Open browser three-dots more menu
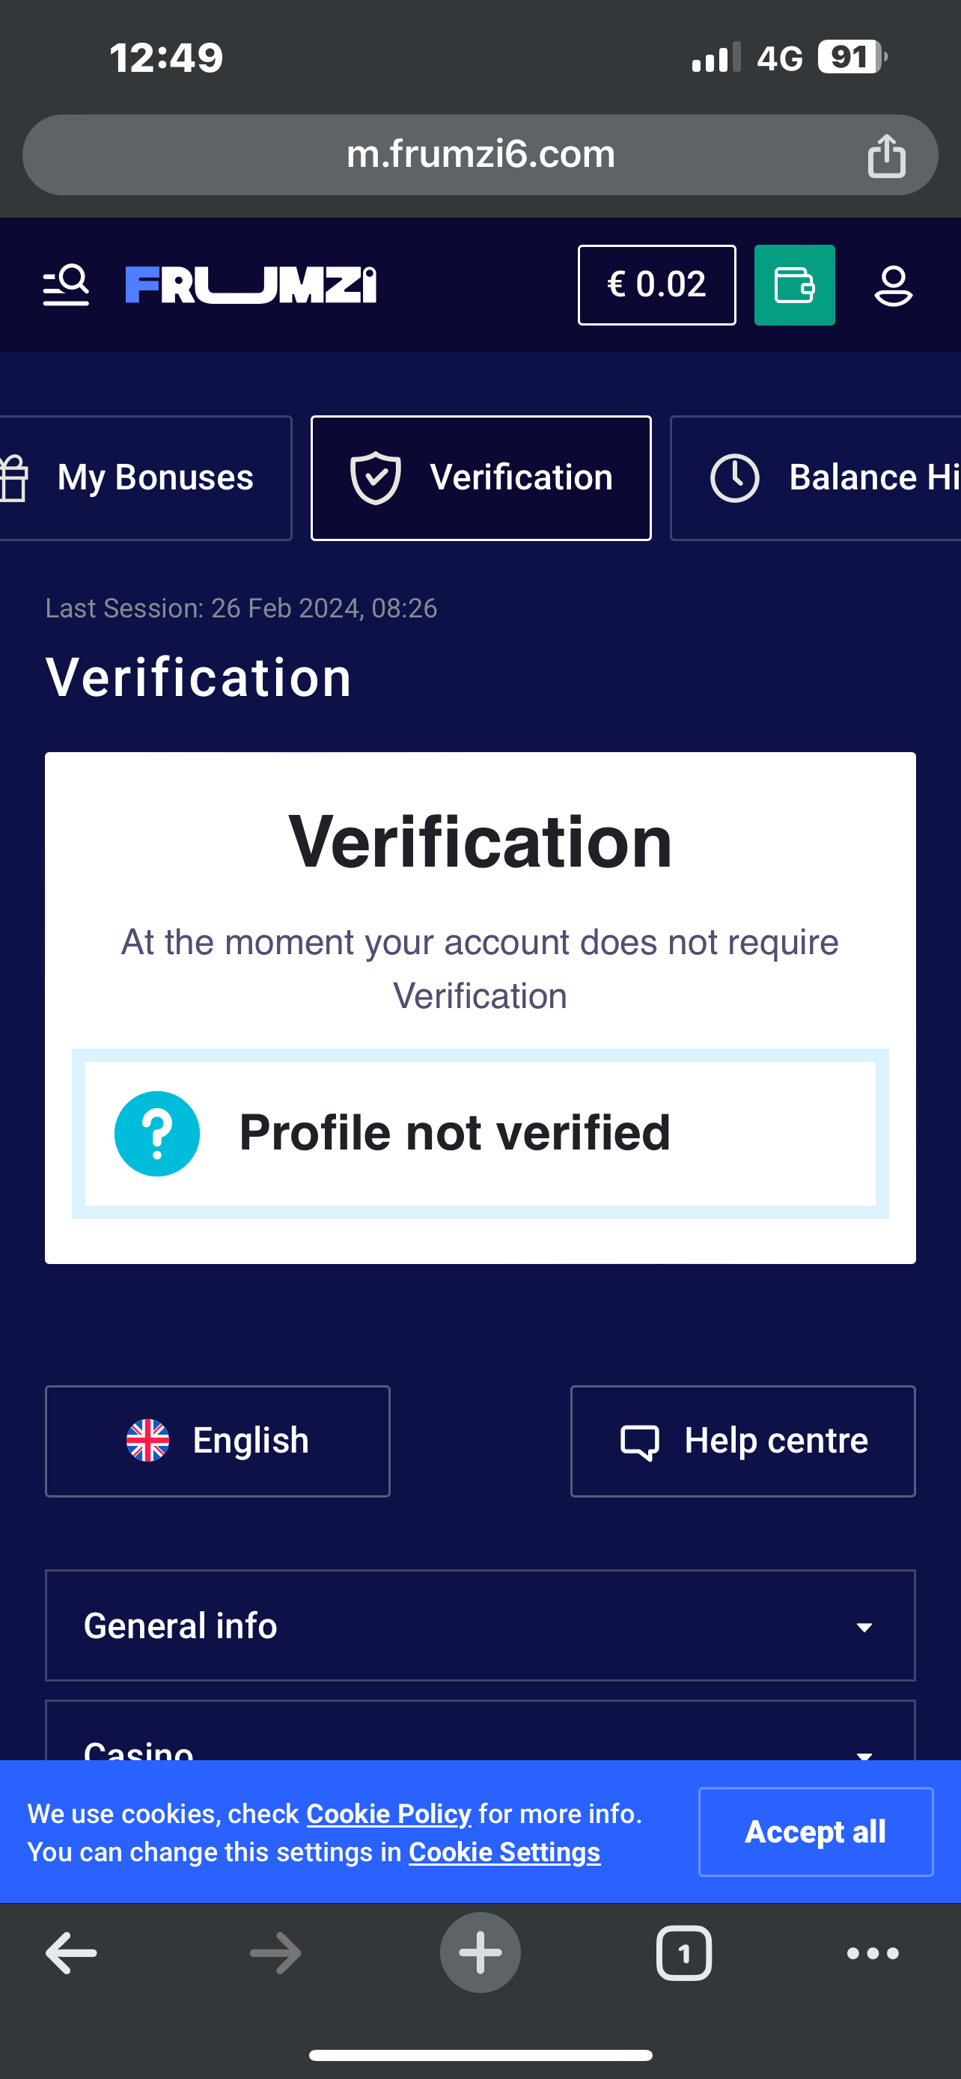 872,1953
